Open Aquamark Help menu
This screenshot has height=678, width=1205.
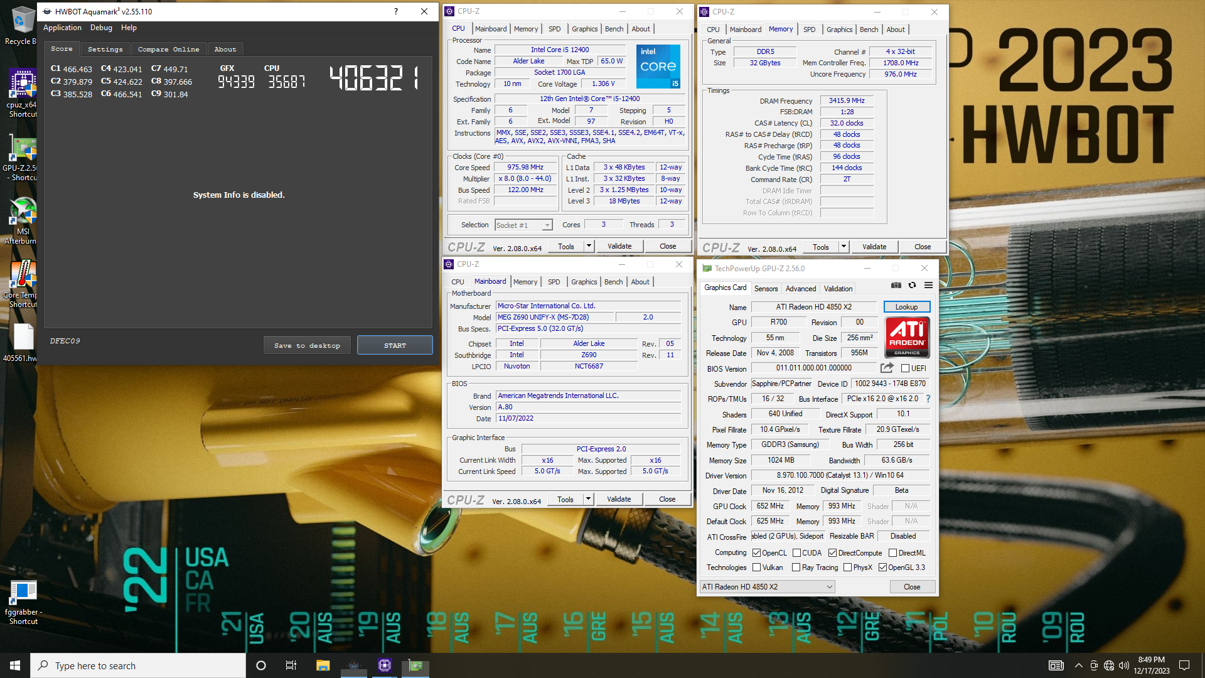[129, 28]
